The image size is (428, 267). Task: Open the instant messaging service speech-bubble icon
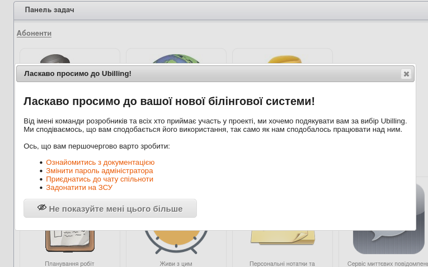click(x=389, y=218)
